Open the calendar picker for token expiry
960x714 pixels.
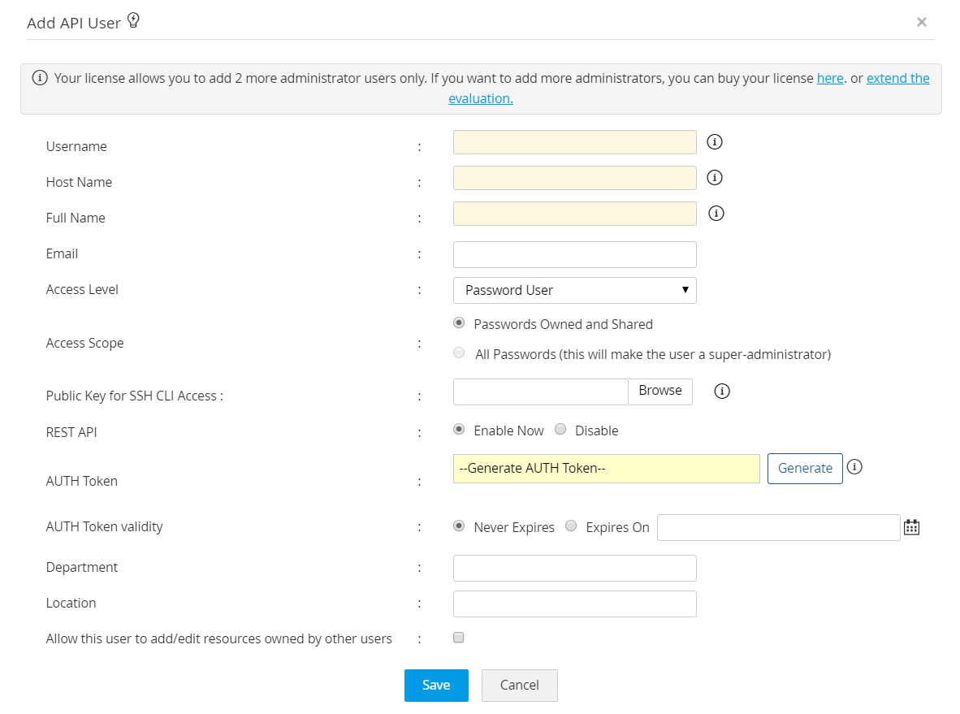(x=911, y=526)
